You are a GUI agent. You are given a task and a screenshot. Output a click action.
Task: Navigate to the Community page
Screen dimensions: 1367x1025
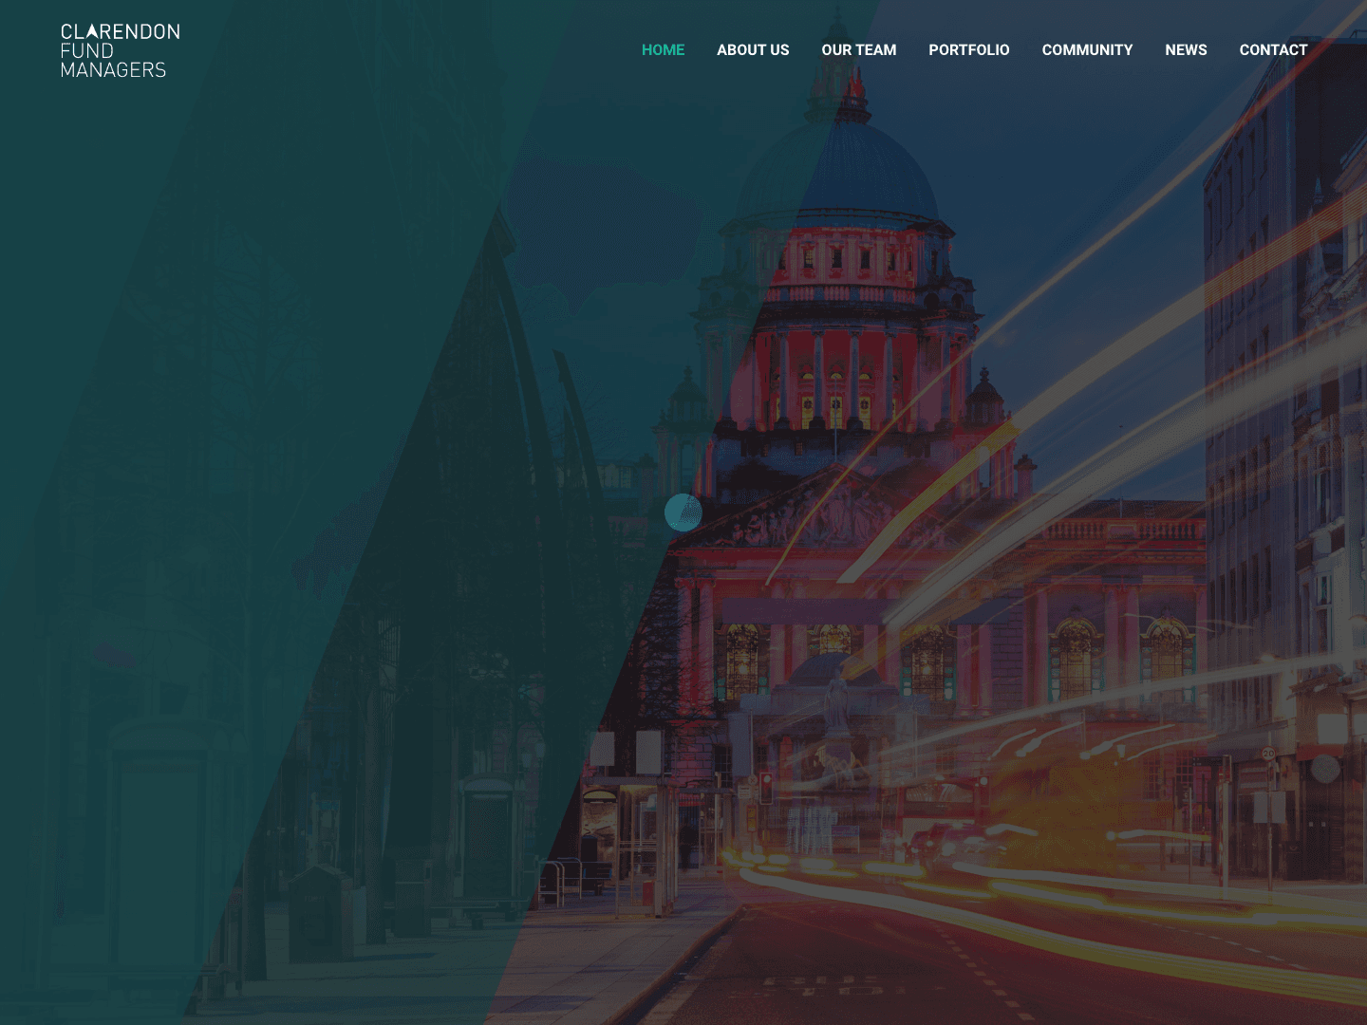[x=1087, y=49]
